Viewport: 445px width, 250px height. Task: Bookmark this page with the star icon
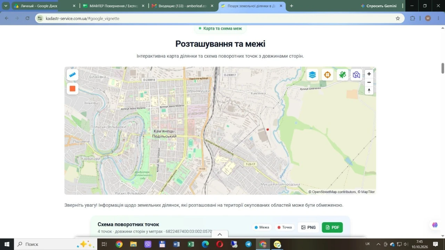tap(398, 18)
